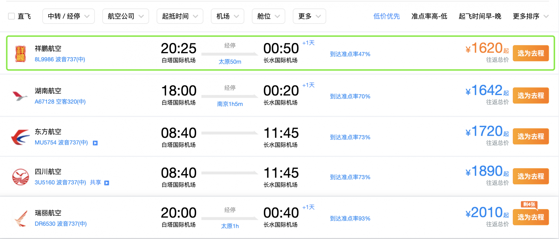Sort by 准点率高-低

pyautogui.click(x=429, y=16)
